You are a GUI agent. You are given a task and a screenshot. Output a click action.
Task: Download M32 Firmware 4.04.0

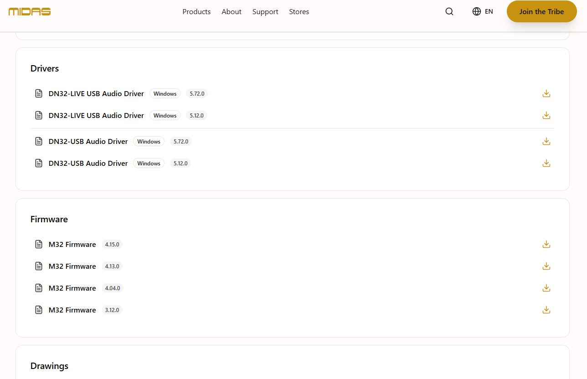pyautogui.click(x=546, y=288)
